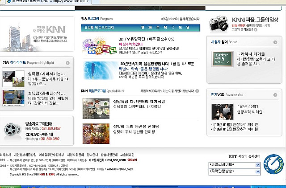This screenshot has width=286, height=188.
Task: Click the KNN 대표방송 building banner
Action: [x=37, y=34]
